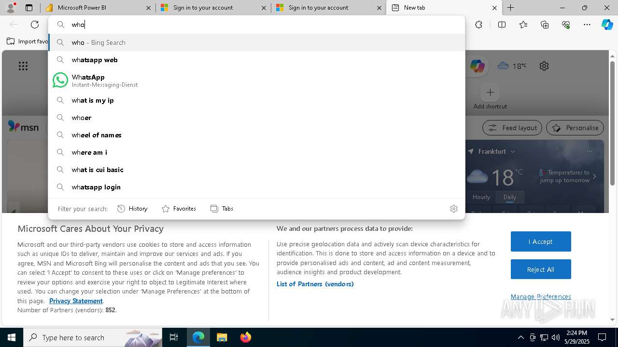Click Reject All cookies button
Viewport: 618px width, 347px height.
541,269
